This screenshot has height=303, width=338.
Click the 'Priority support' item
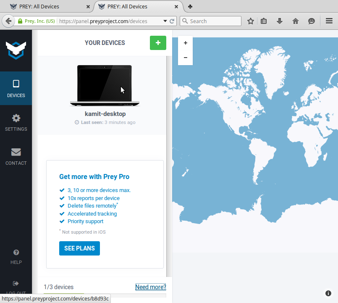pyautogui.click(x=85, y=221)
